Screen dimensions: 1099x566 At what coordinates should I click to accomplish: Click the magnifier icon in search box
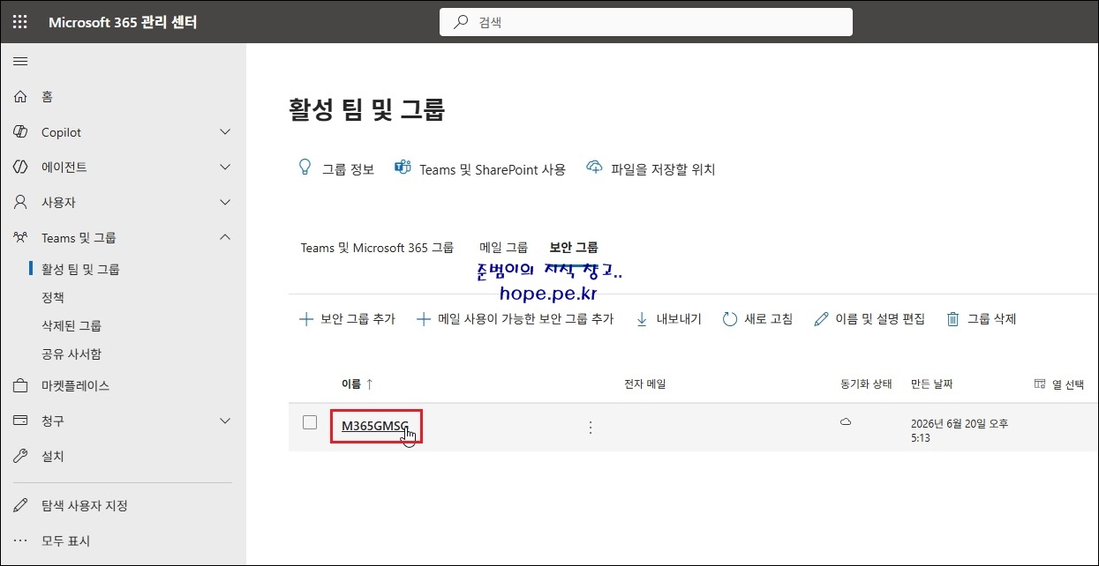point(461,22)
